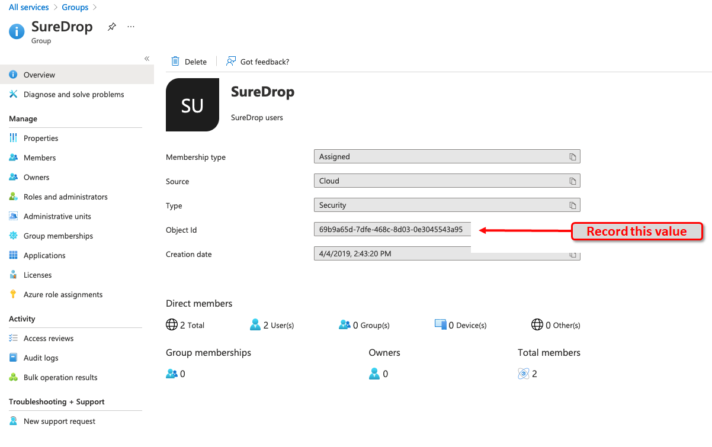The width and height of the screenshot is (712, 447).
Task: Click the Licenses icon
Action: tap(14, 275)
